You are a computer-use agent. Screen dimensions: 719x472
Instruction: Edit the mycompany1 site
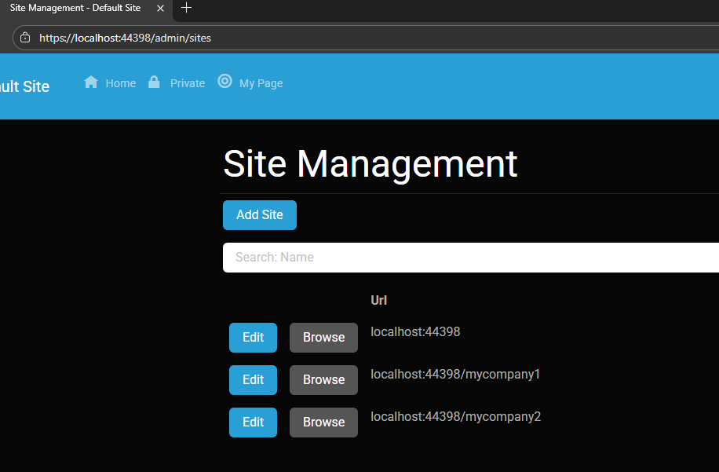[x=253, y=380]
